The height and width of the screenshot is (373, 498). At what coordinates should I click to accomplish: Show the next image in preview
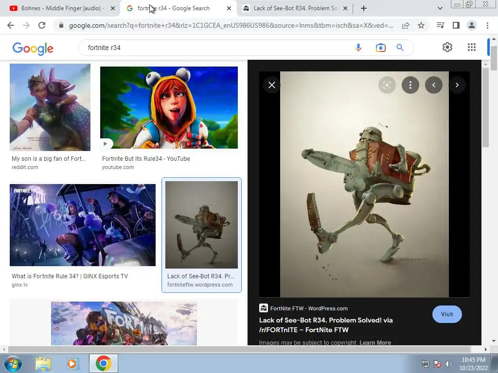coord(457,85)
